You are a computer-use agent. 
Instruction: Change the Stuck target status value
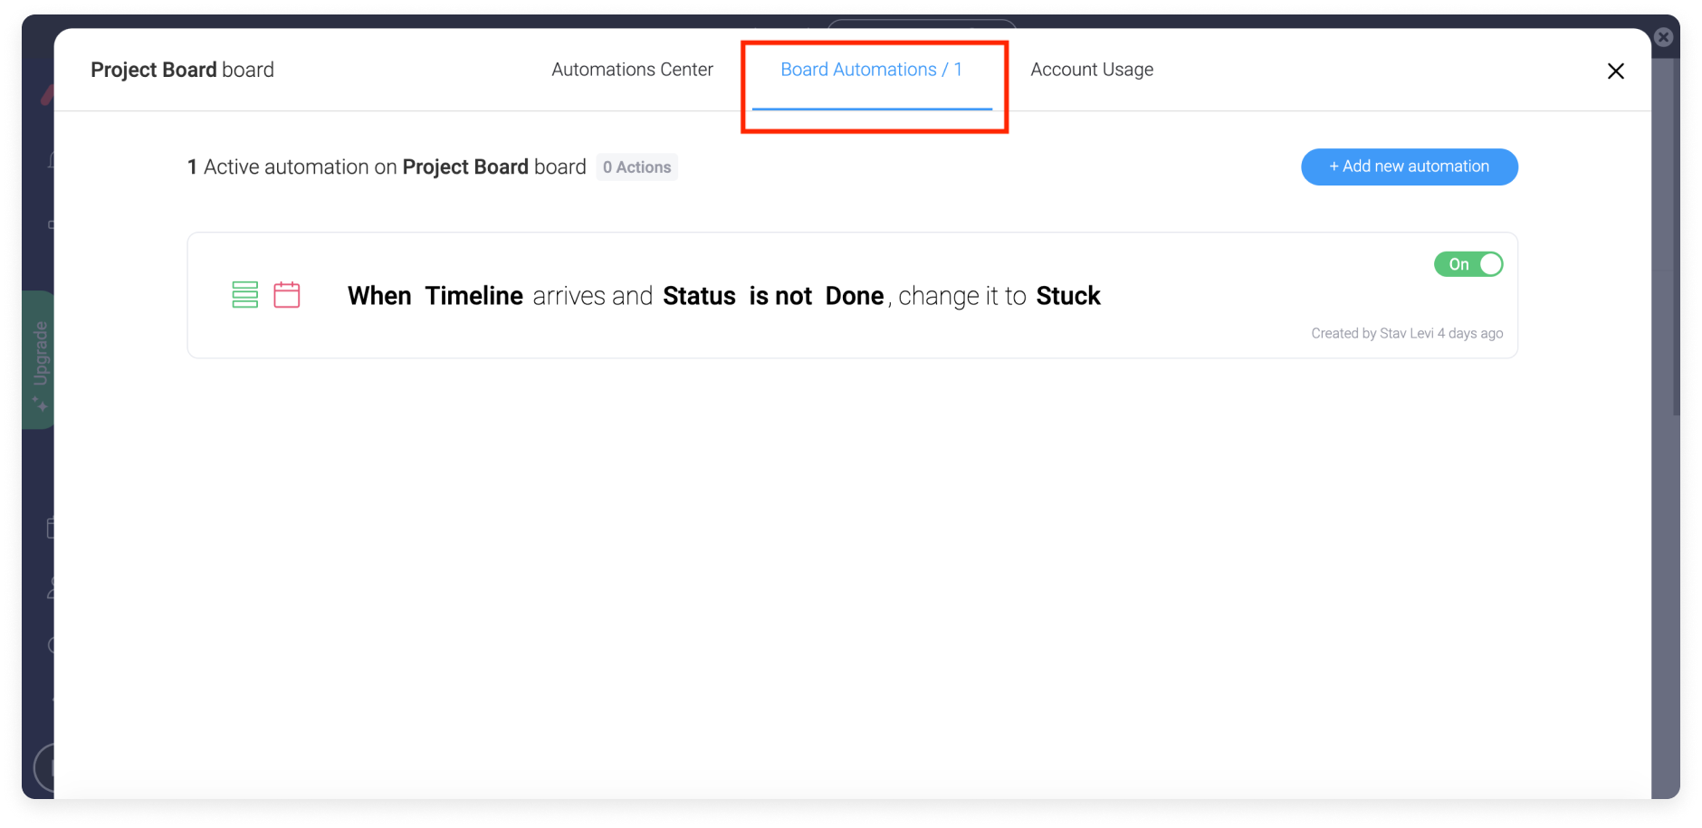tap(1068, 296)
